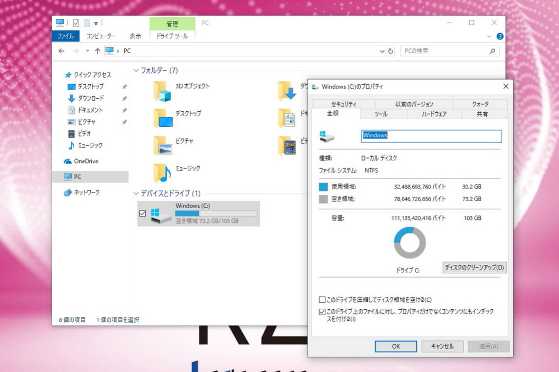Screen dimensions: 559x372
Task: Collapse the デバイスとドライブ (1) group
Action: tap(136, 193)
